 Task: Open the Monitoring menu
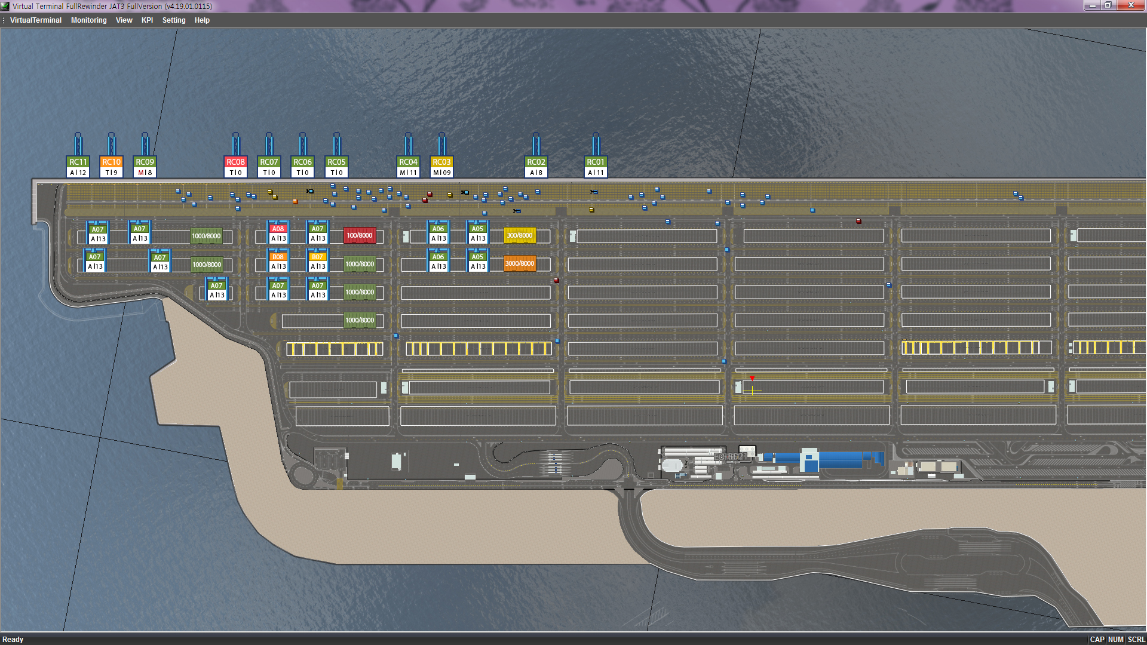tap(88, 20)
